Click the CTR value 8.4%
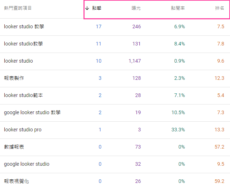Viewport: 230px width, 189px height. click(179, 44)
